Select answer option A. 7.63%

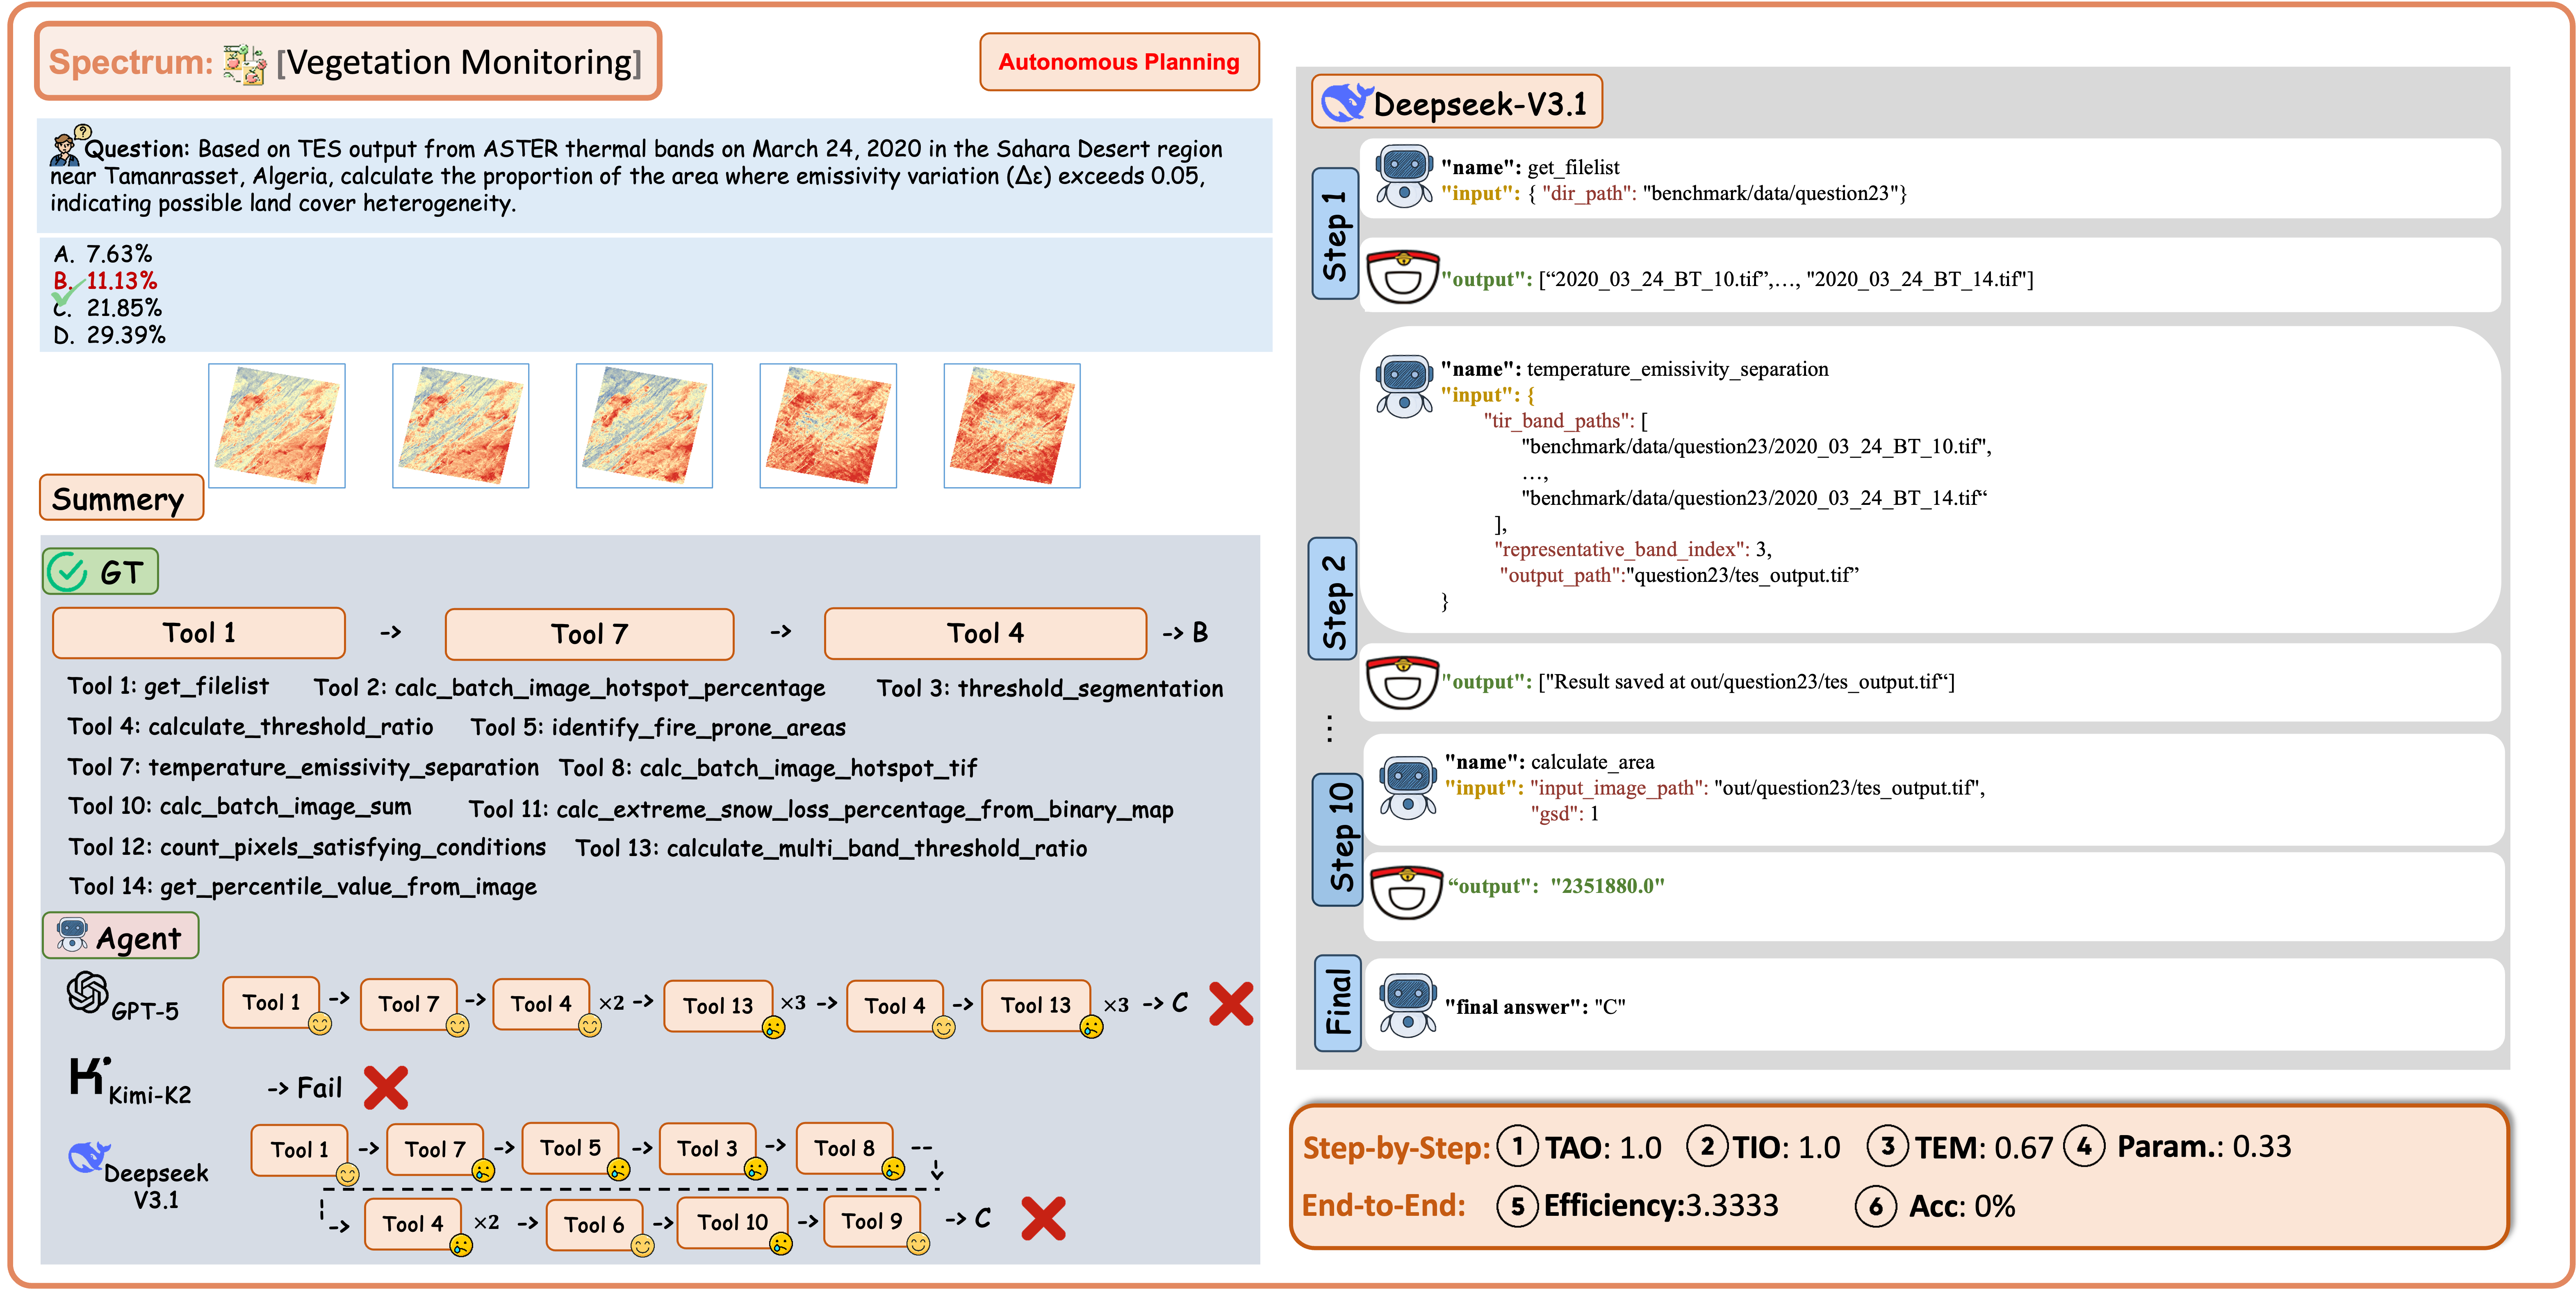(103, 254)
